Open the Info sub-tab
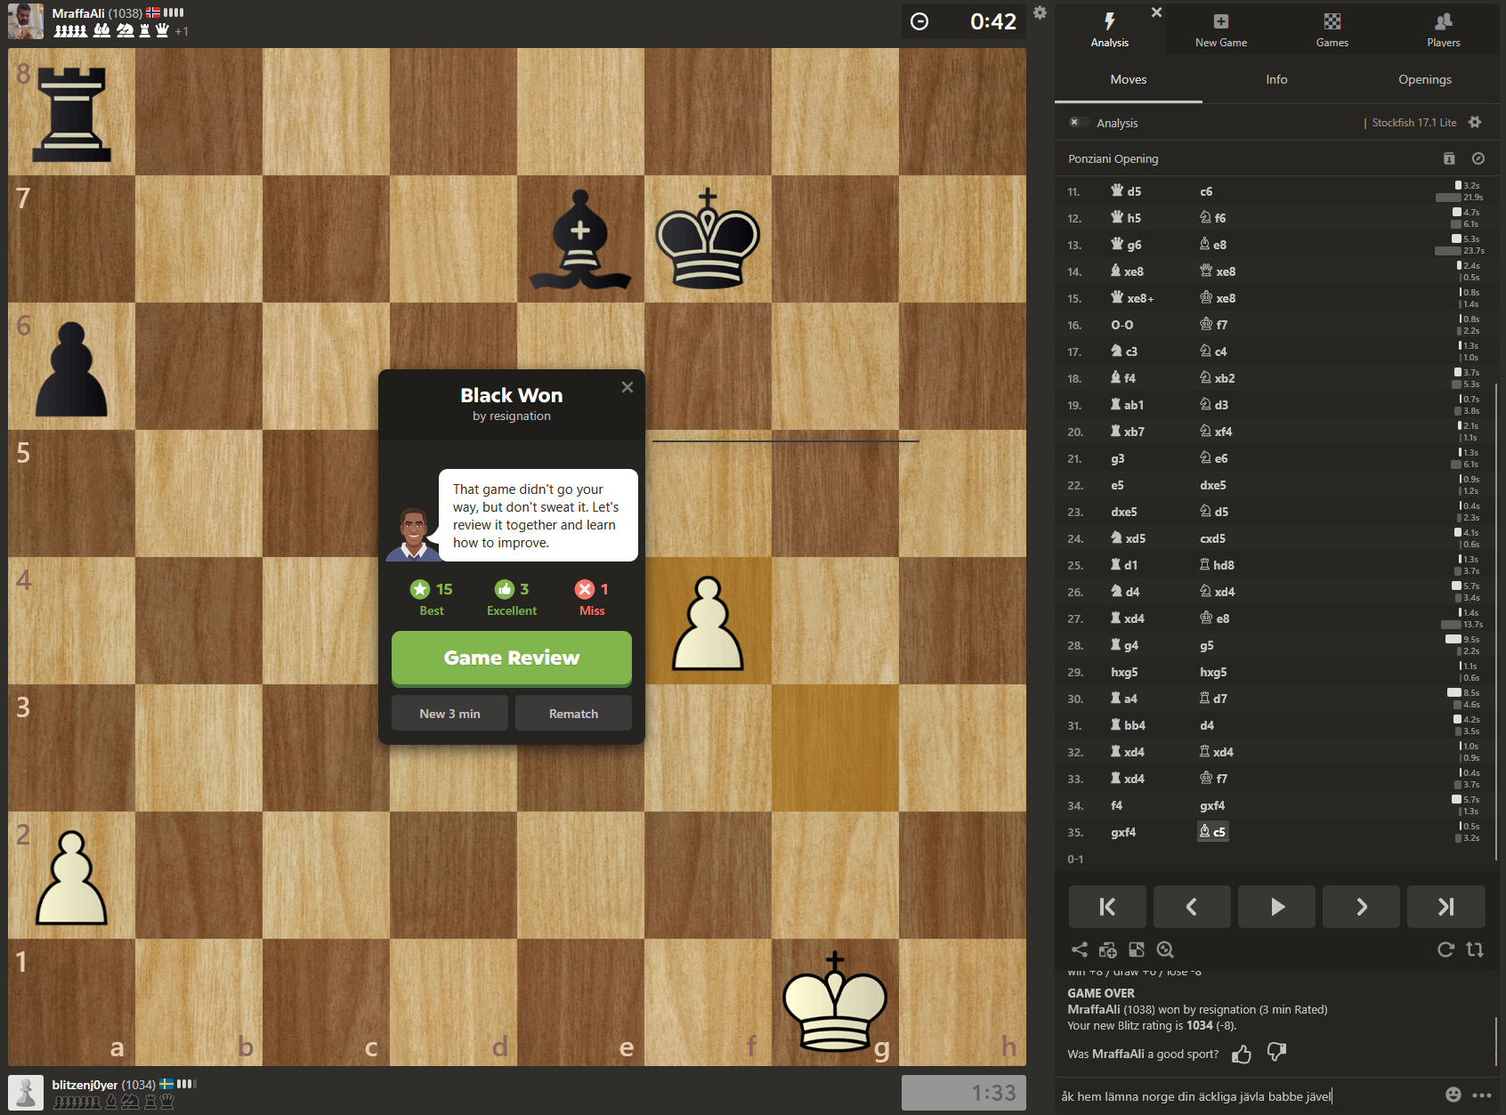 [x=1276, y=79]
